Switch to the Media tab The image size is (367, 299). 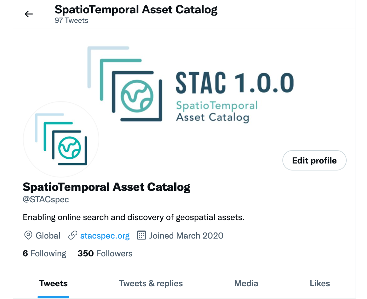[x=246, y=283]
